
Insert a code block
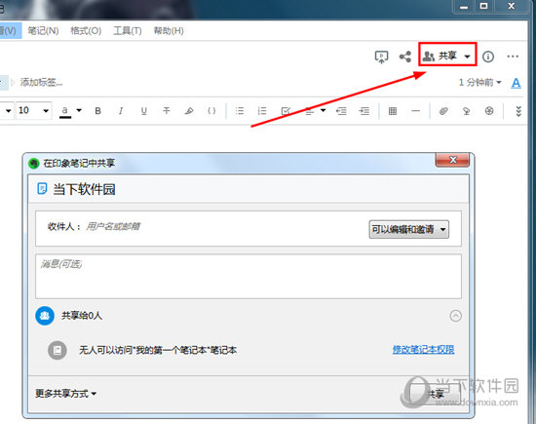click(211, 111)
